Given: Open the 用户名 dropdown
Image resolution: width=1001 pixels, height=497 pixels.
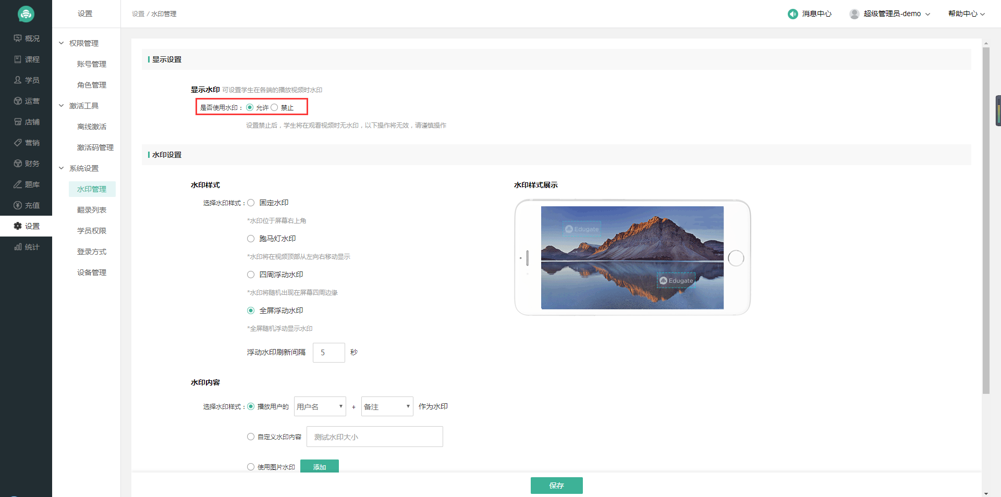Looking at the screenshot, I should 320,406.
